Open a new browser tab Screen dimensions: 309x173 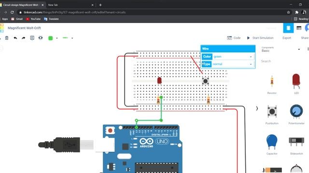100,5
